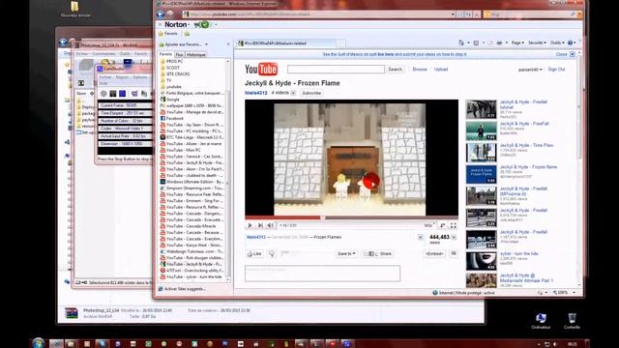Open the Time Flies related video thumbnail
This screenshot has height=348, width=619.
[481, 153]
